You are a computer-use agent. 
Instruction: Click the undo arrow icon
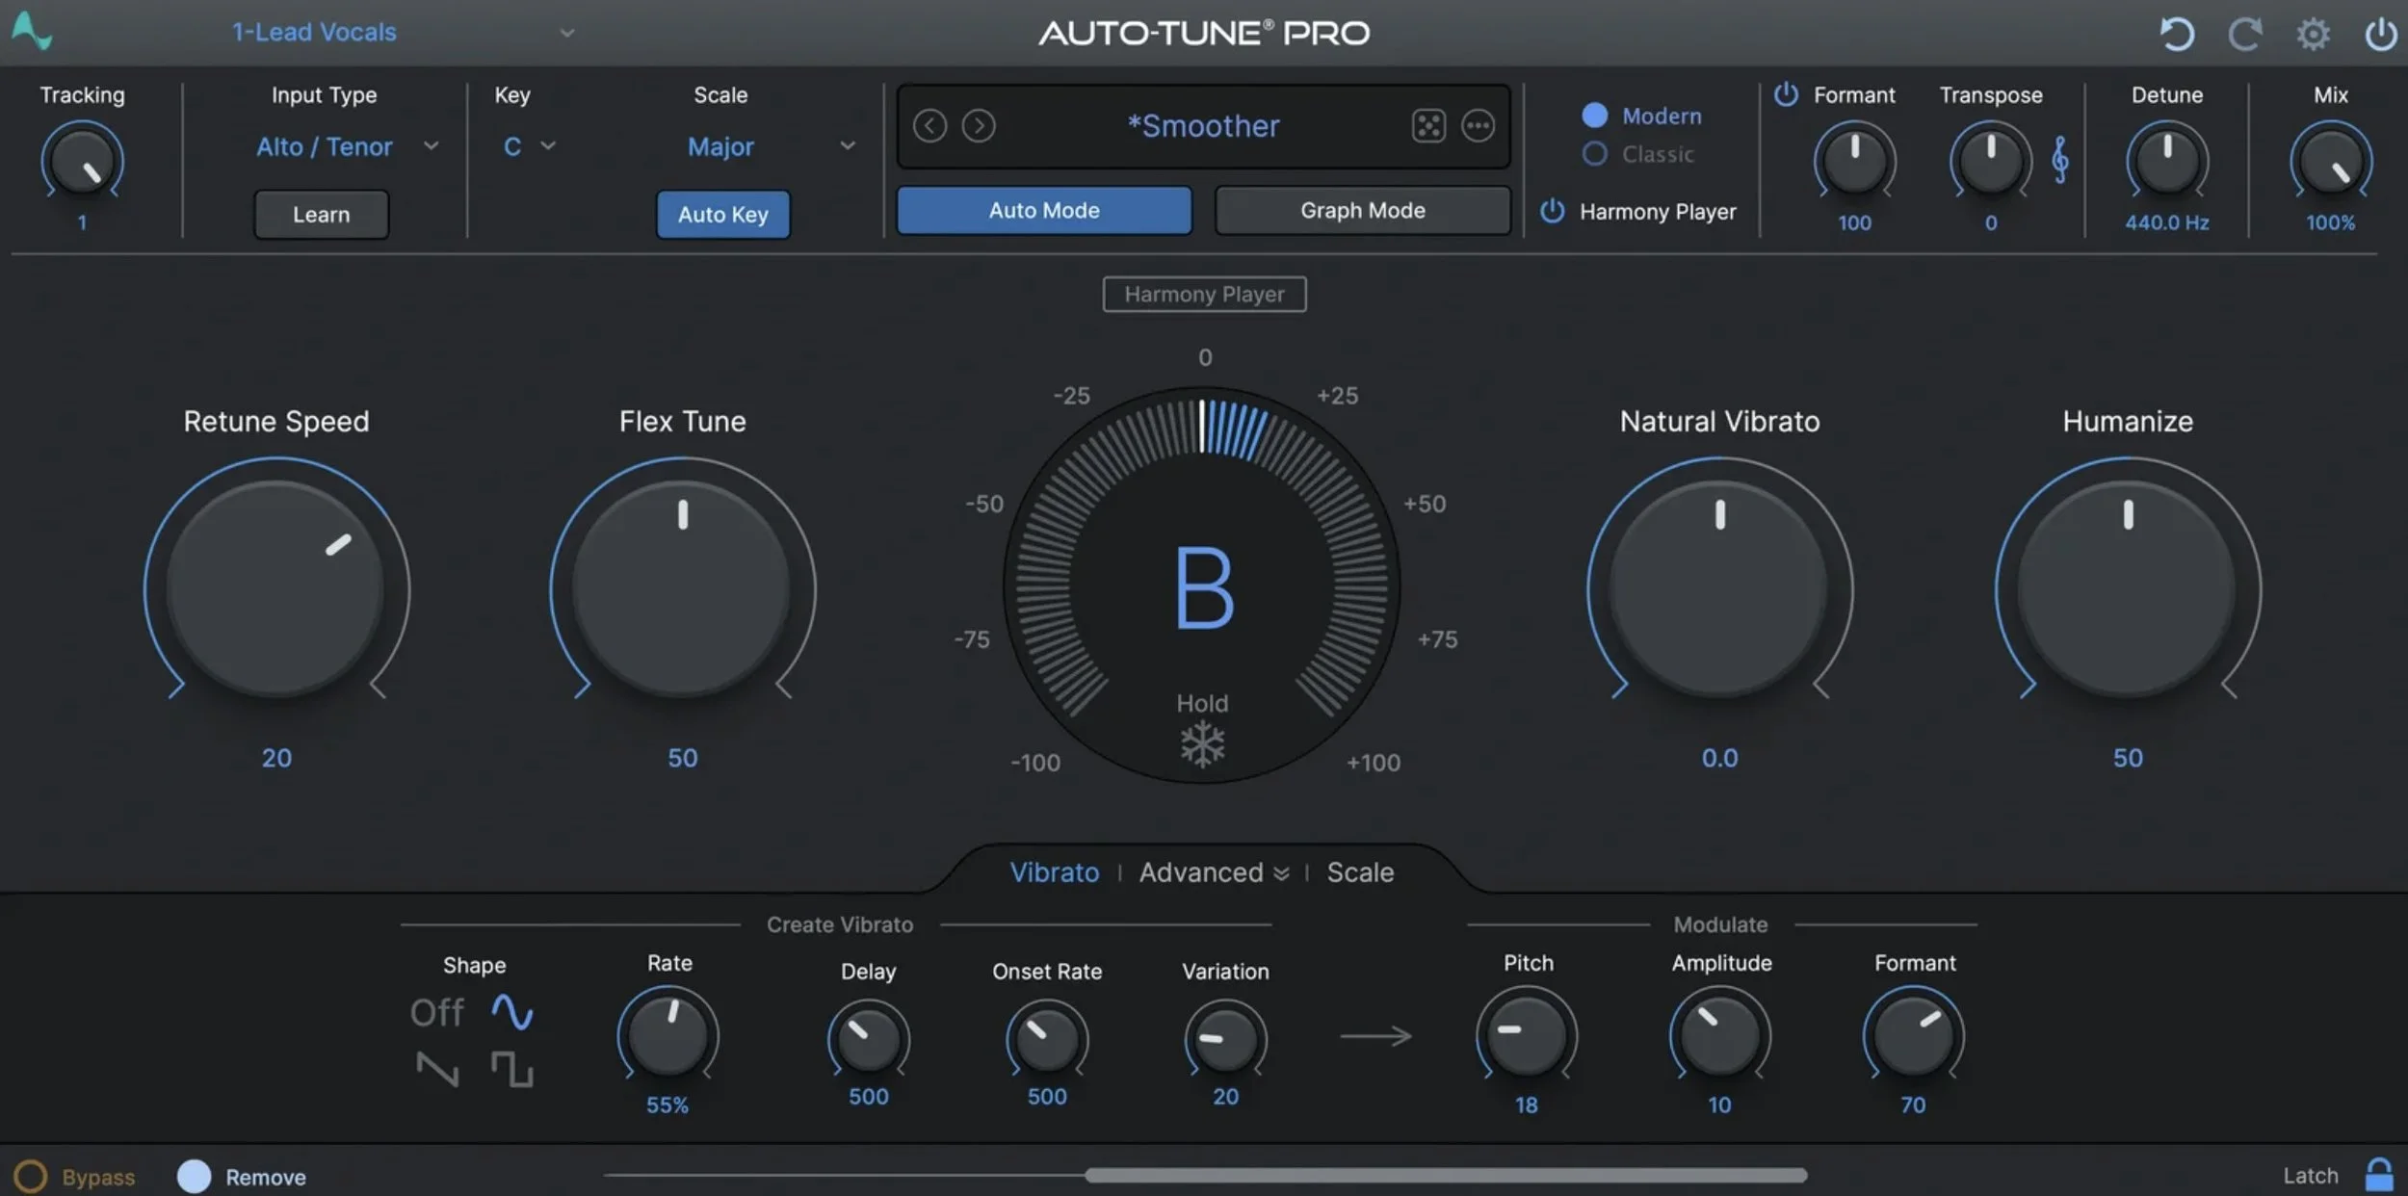click(2176, 34)
